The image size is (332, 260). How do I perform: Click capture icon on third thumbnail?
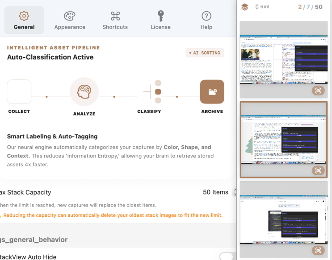[318, 251]
